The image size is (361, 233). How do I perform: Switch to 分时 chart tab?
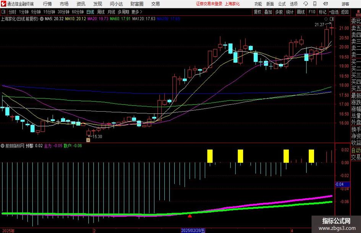[x=13, y=12]
